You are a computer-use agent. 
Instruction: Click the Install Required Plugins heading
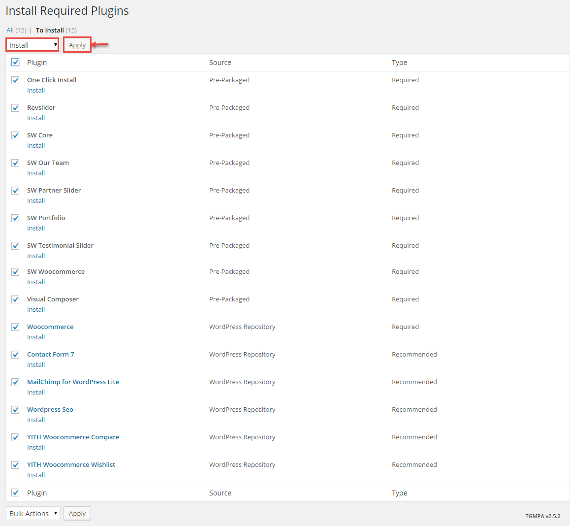coord(67,11)
